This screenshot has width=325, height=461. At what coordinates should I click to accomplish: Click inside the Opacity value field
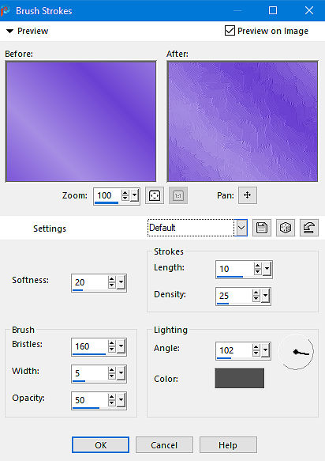(90, 400)
